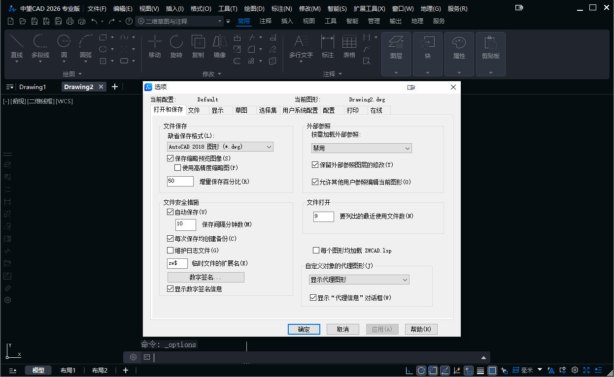Click the new file icon in quick access toolbar
614x377 pixels.
pos(11,21)
